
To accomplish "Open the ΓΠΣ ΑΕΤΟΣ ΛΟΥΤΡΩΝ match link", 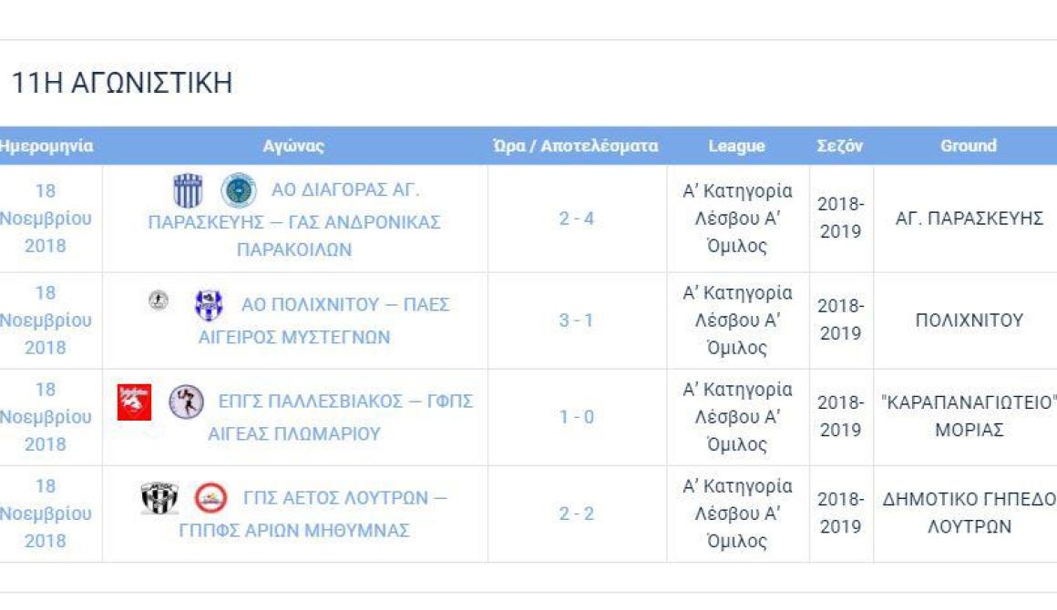I will (313, 513).
